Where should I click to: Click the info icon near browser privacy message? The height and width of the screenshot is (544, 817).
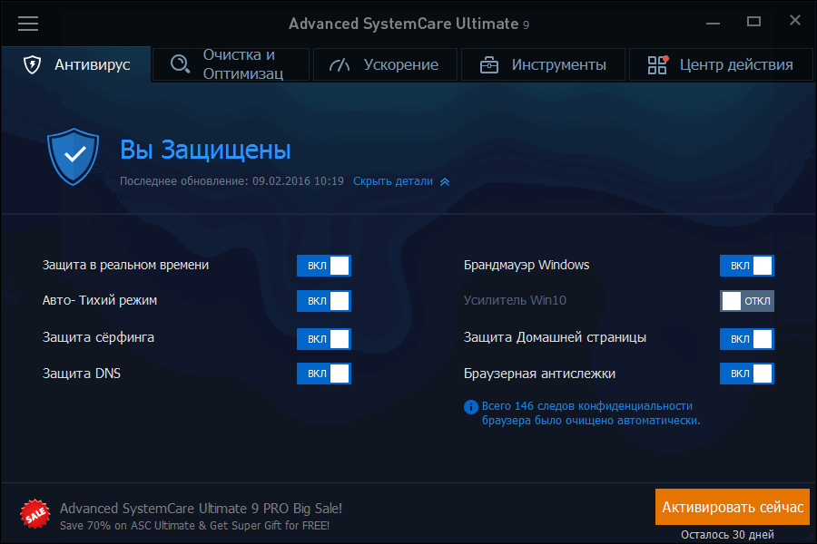tap(471, 407)
